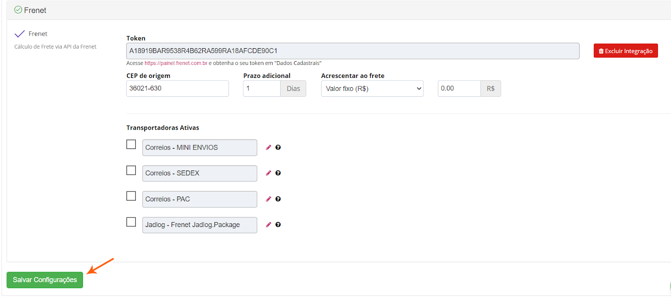The image size is (671, 297).
Task: Tick the Correios SEDEX checkbox
Action: pyautogui.click(x=131, y=170)
